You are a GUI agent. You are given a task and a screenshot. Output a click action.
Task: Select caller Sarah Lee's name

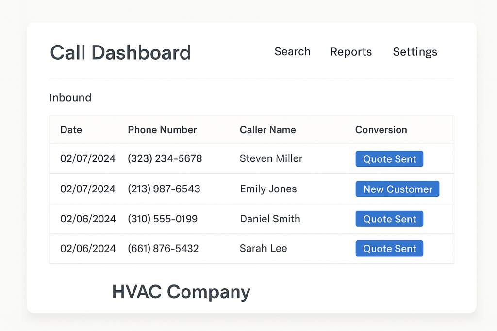pos(263,248)
